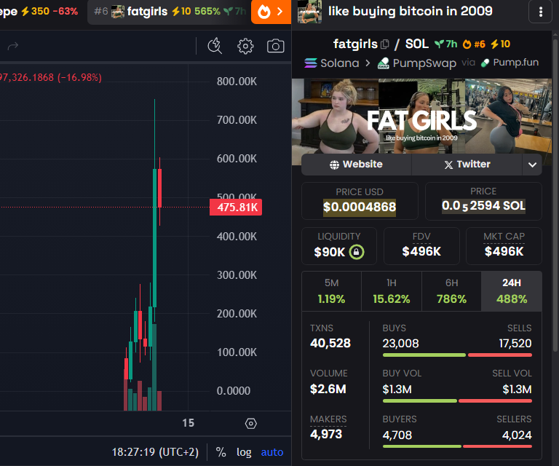Open chart time zone target icon

(251, 423)
